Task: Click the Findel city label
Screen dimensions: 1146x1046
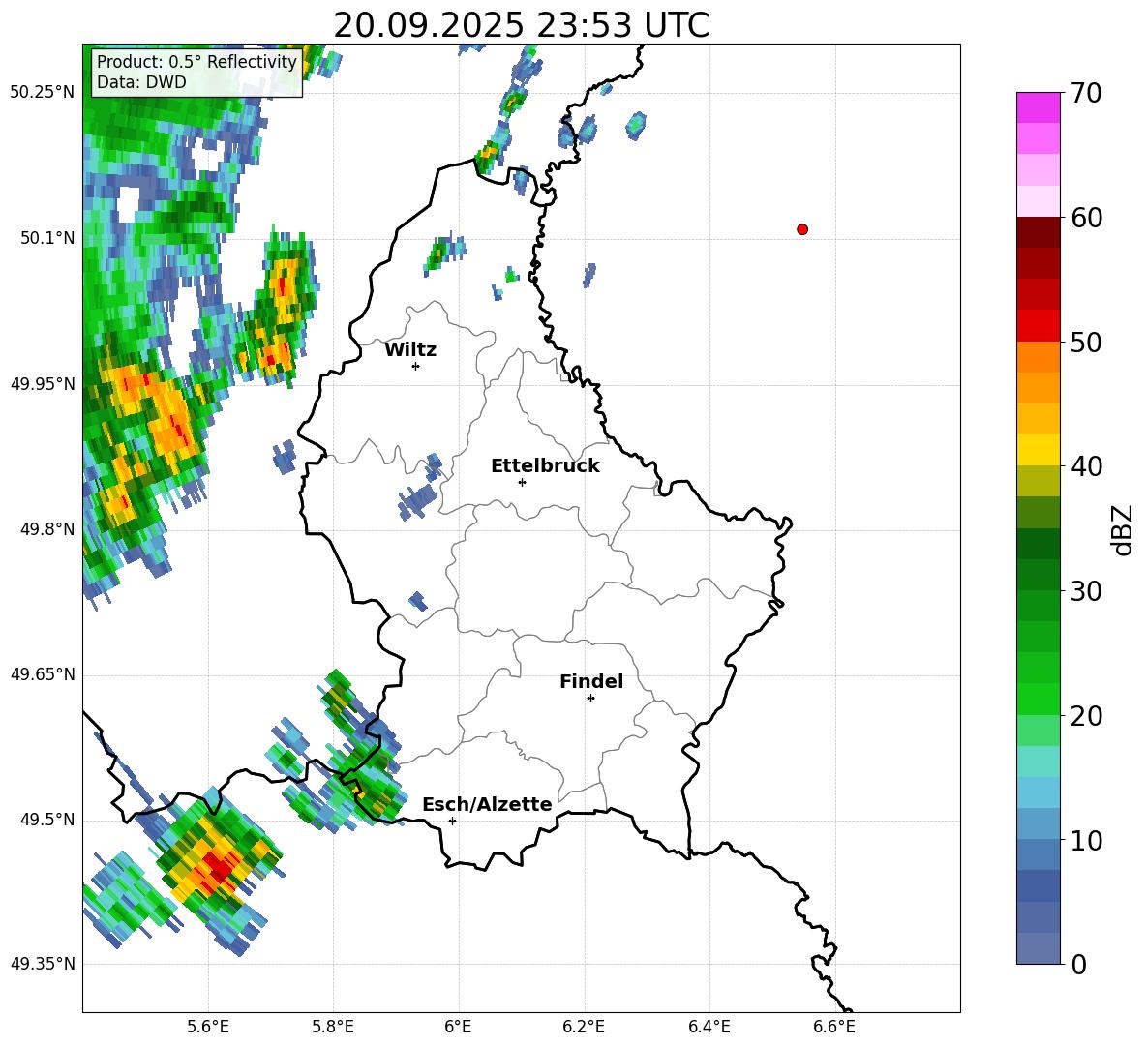Action: [x=591, y=681]
